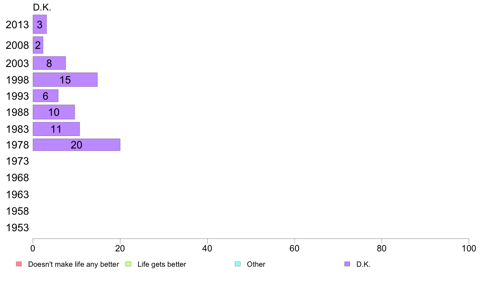Select the 2003 bar with value 8
This screenshot has width=480, height=297.
click(49, 63)
